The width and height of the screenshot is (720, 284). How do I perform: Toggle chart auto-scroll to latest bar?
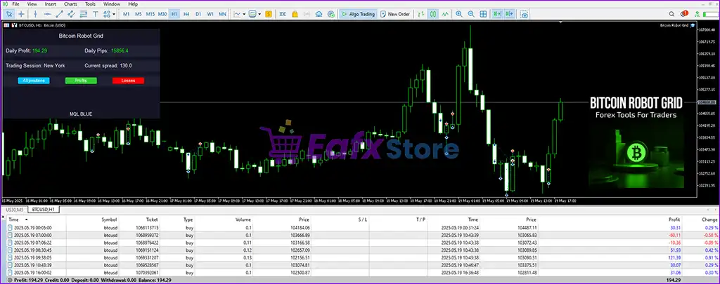click(497, 14)
